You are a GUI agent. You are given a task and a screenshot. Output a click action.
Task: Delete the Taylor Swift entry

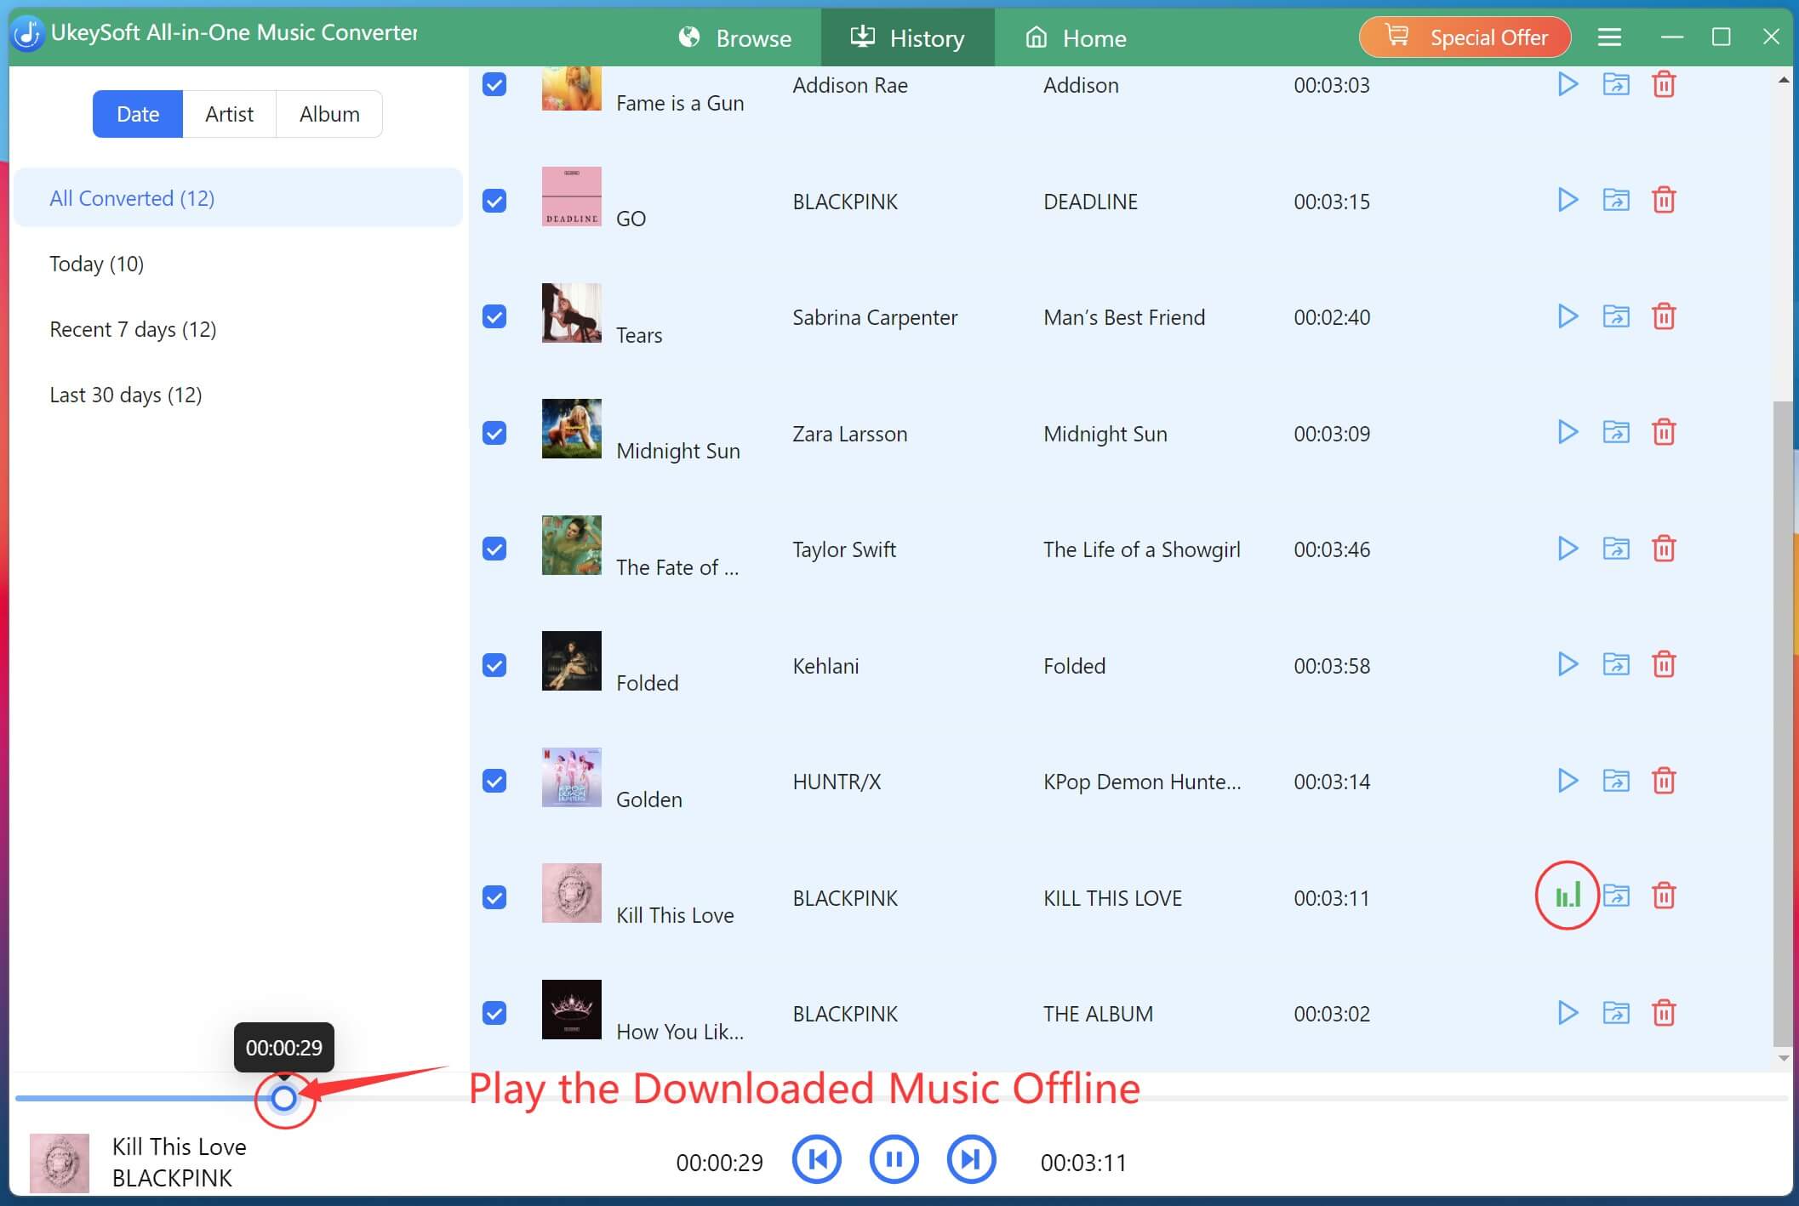pos(1664,549)
